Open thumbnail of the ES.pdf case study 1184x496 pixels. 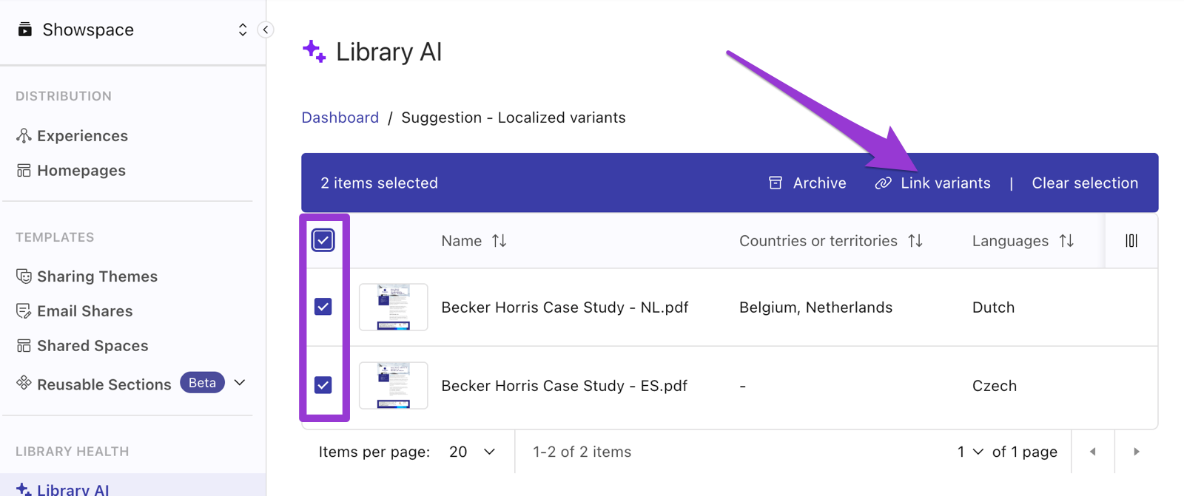point(394,385)
